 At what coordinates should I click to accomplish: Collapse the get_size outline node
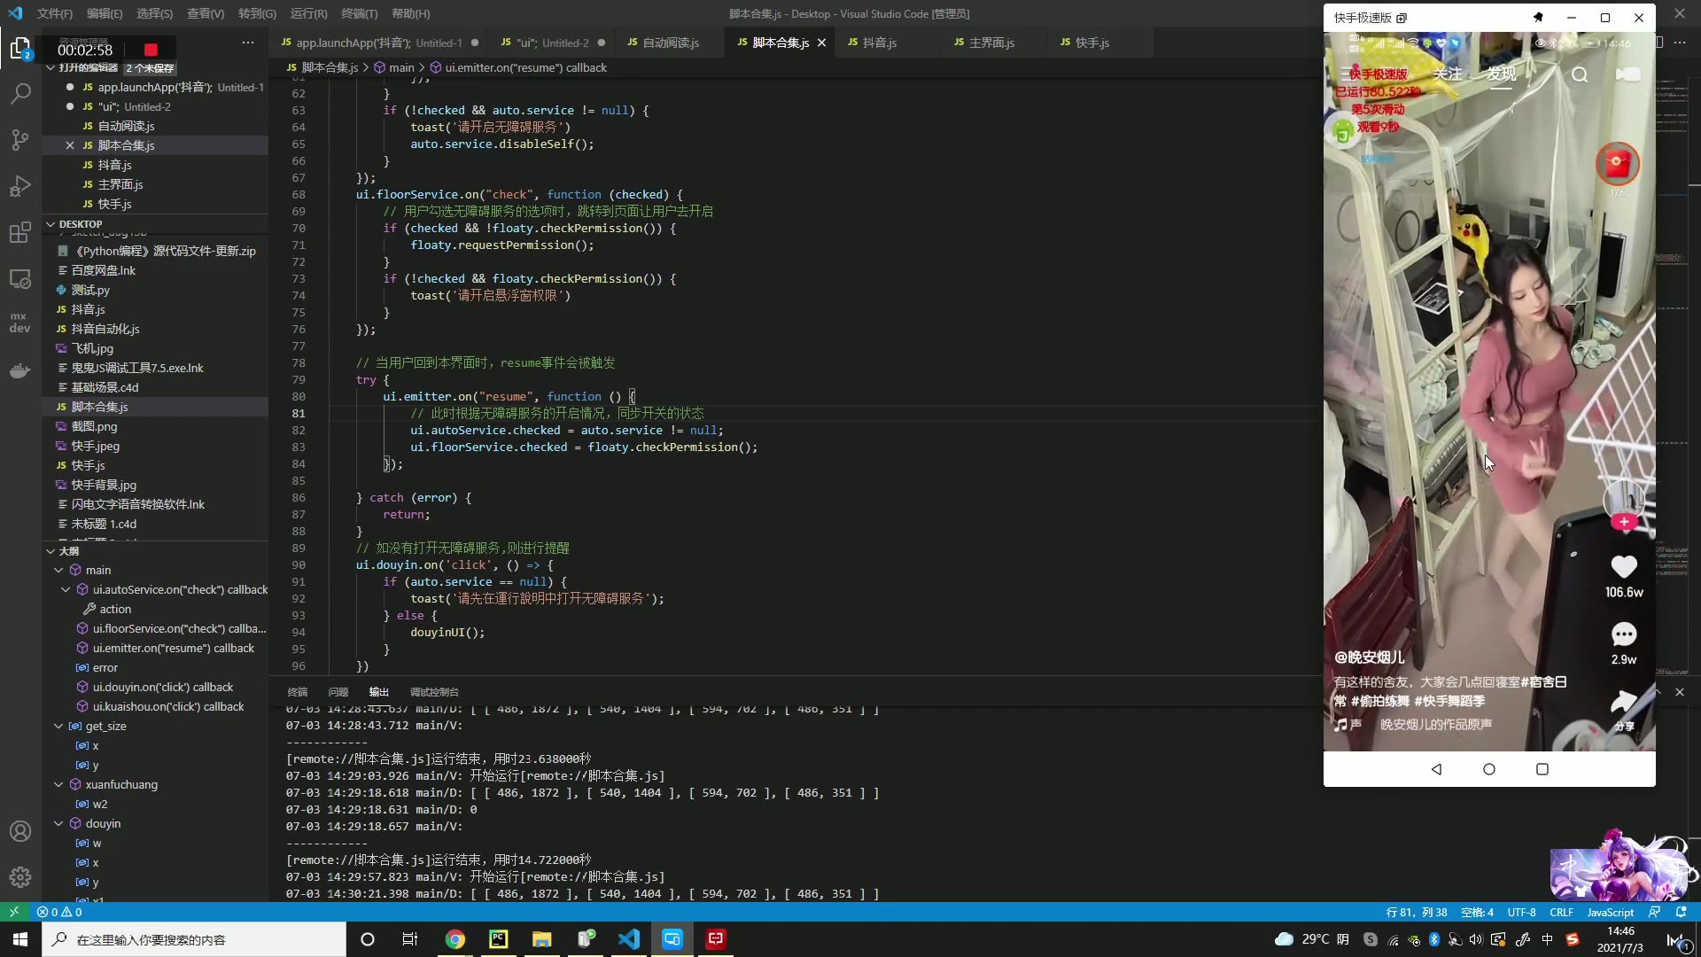click(58, 726)
